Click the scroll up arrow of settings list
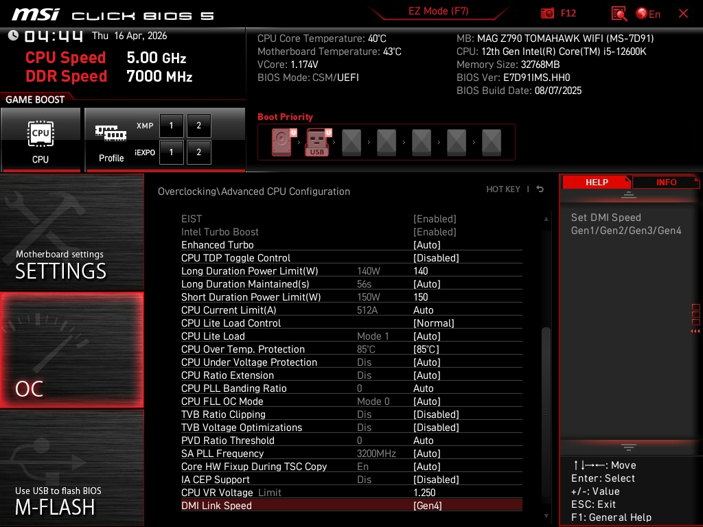703x527 pixels. (x=546, y=219)
